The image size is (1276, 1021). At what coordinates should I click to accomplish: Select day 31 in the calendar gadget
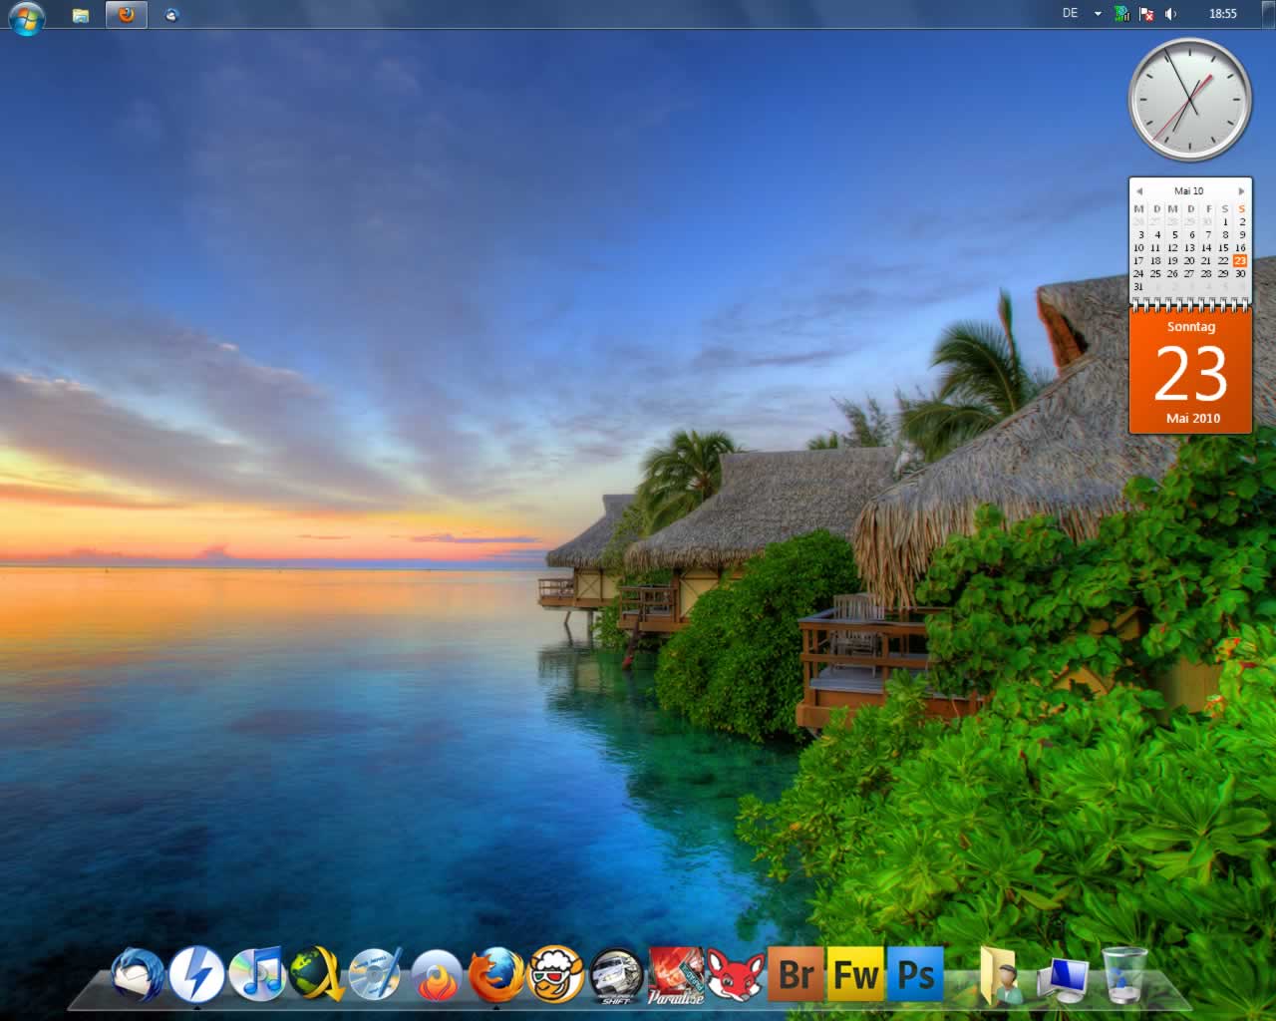coord(1138,287)
